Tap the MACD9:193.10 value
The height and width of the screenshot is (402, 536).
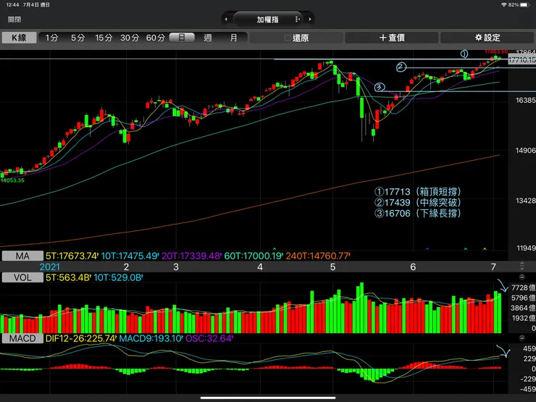(x=151, y=338)
